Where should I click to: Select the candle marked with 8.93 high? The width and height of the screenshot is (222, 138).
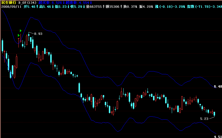tap(29, 37)
